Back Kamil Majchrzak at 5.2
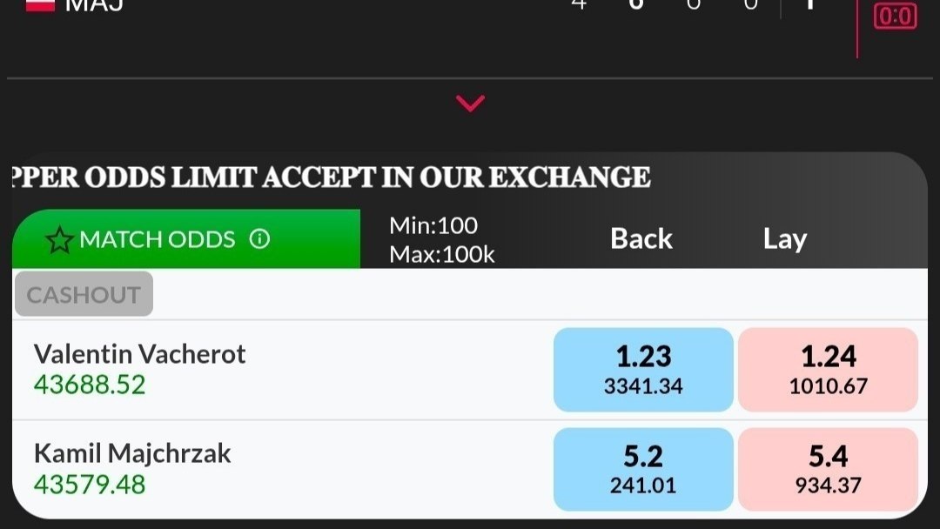Screen dimensions: 940x529 coord(643,469)
